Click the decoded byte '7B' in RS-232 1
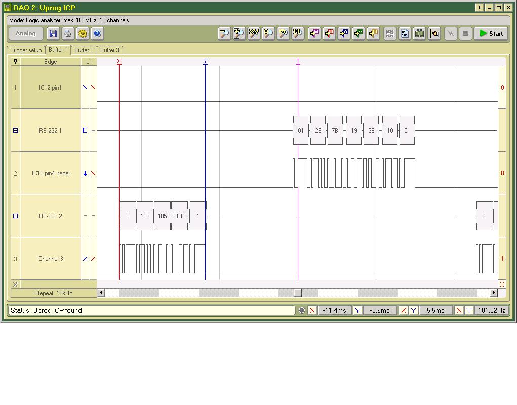This screenshot has width=517, height=405. (x=335, y=131)
